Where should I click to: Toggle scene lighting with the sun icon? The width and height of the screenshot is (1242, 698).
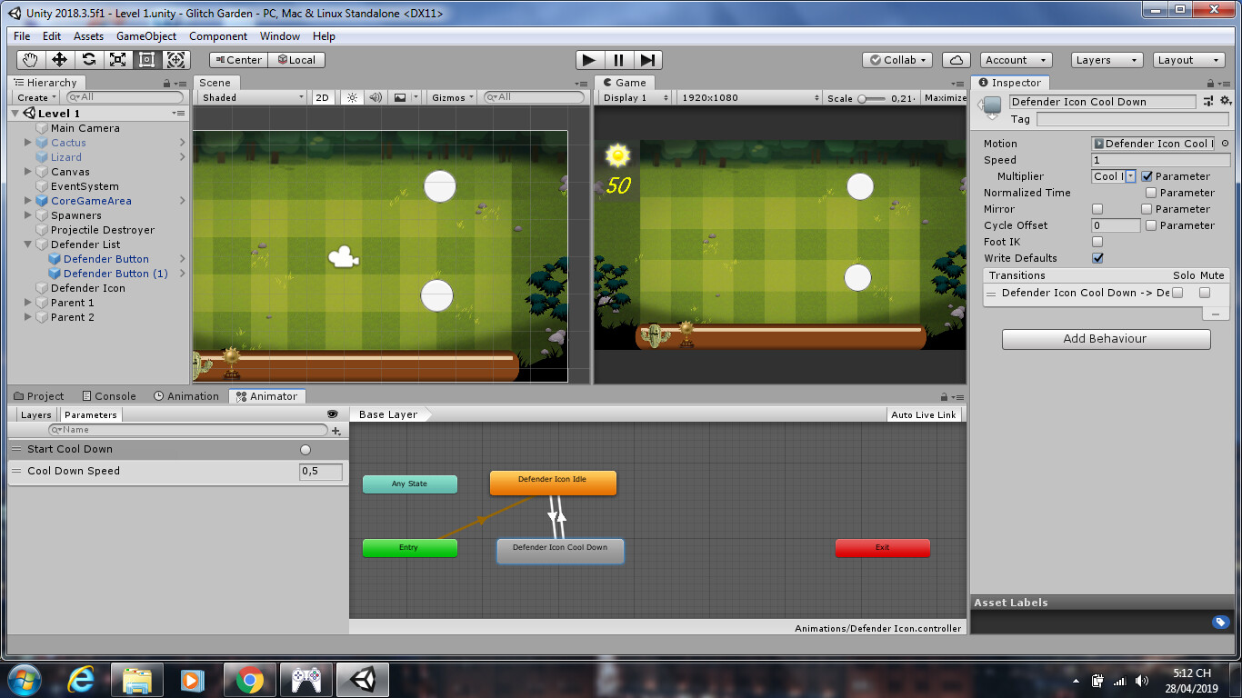click(x=352, y=97)
